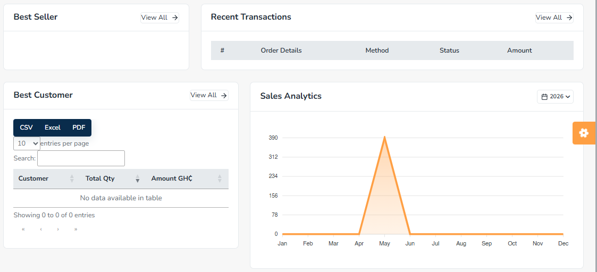Export customer table as PDF
The width and height of the screenshot is (597, 272).
click(x=79, y=127)
